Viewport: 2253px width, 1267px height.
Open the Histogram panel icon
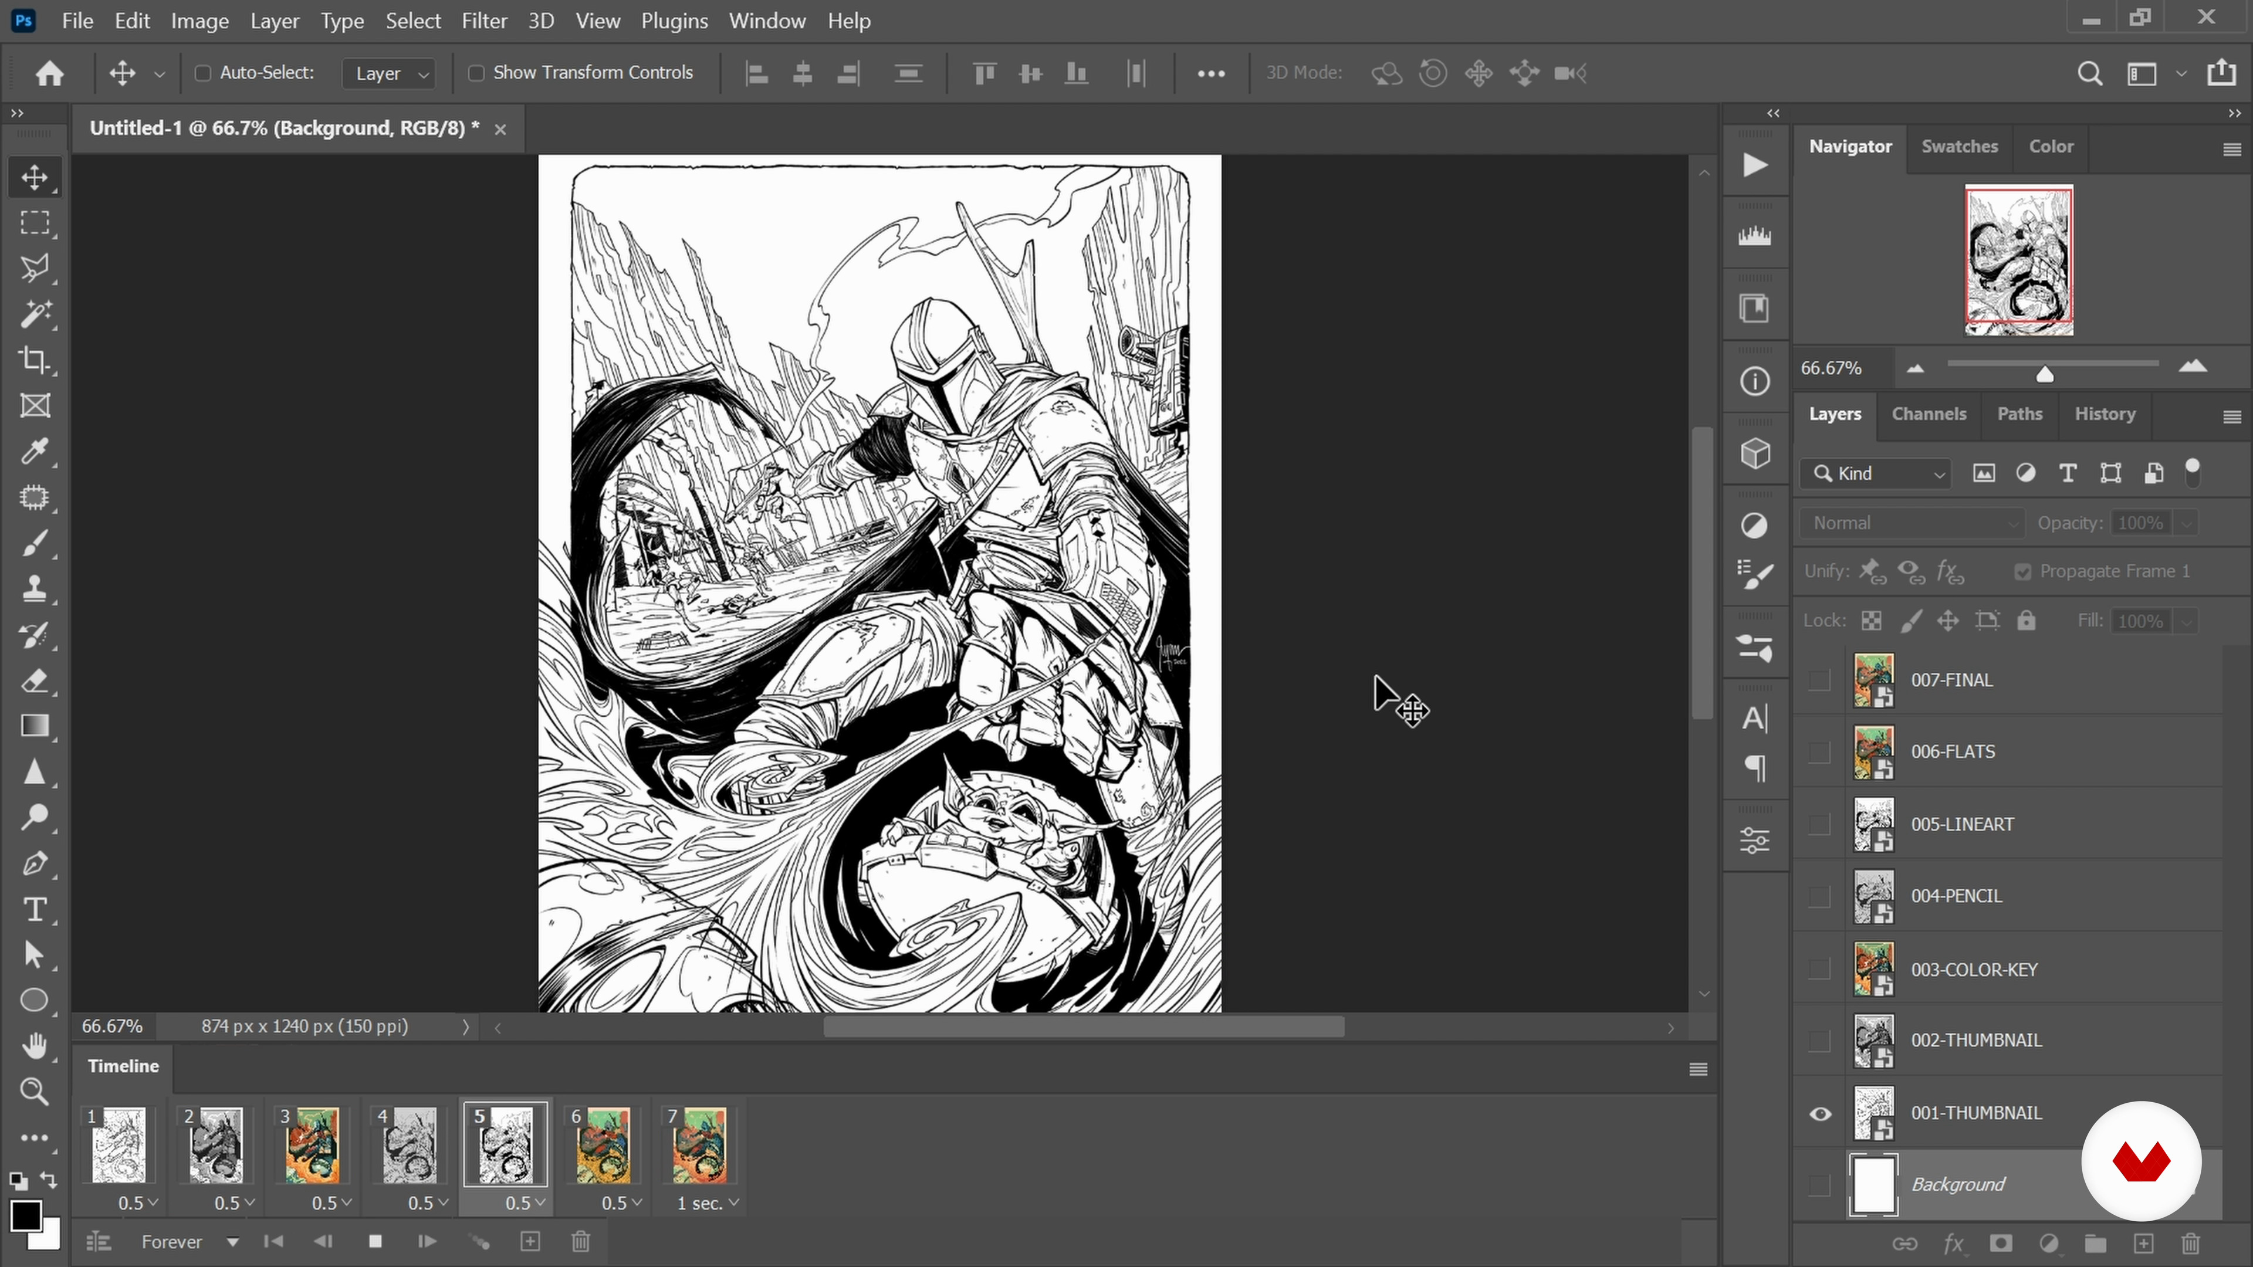[1754, 236]
